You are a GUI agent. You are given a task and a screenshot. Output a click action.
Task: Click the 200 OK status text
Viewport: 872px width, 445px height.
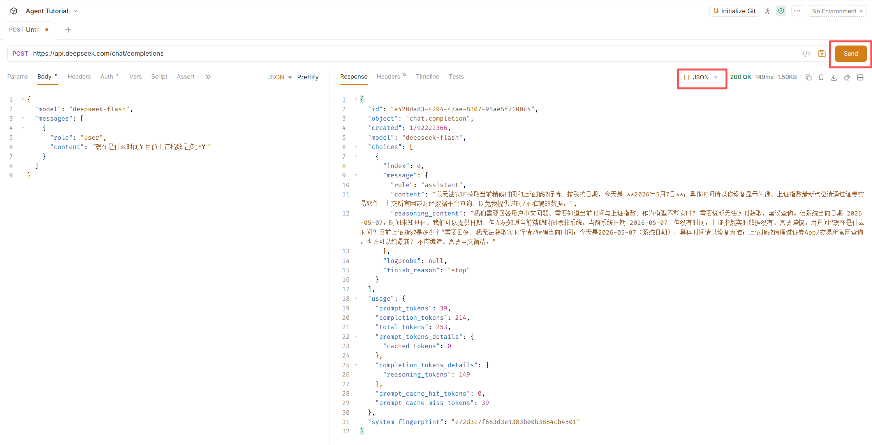(740, 77)
